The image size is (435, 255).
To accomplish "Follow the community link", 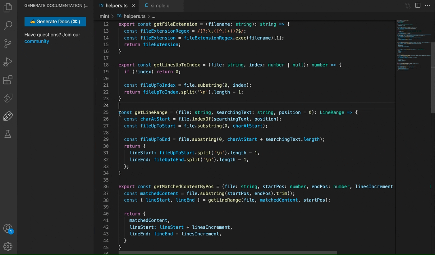I will tap(37, 41).
